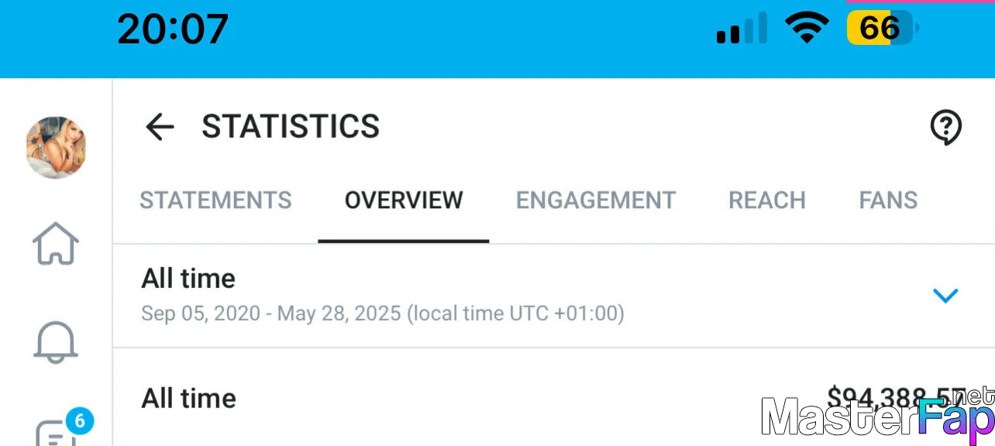Tap the cellular signal bars
The image size is (995, 446).
click(741, 29)
